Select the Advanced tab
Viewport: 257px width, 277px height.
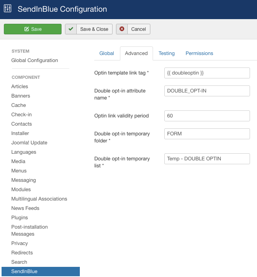click(136, 53)
